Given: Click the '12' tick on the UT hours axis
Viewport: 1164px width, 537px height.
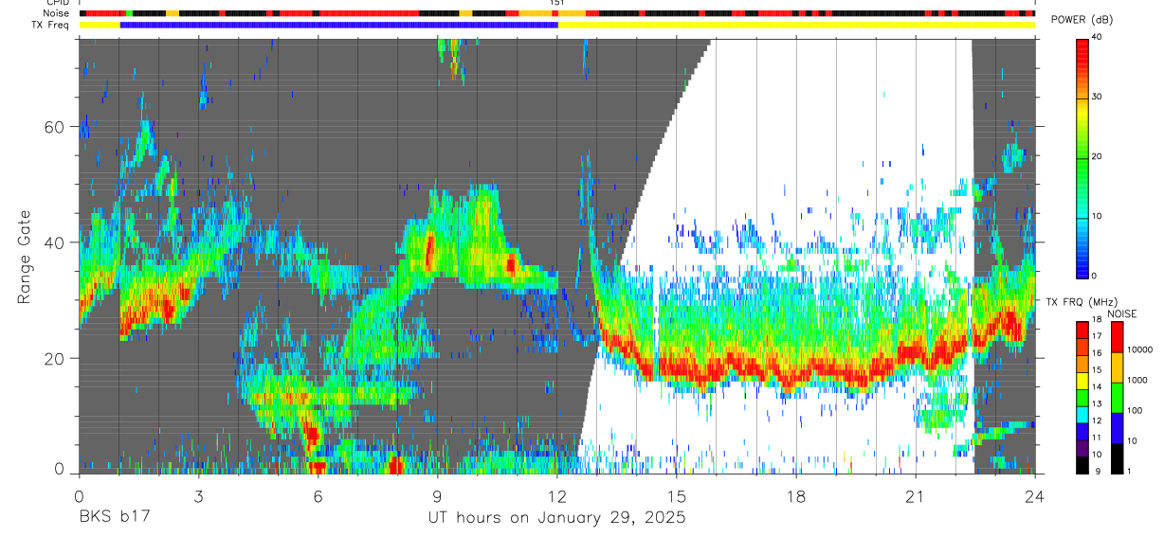Looking at the screenshot, I should tap(557, 497).
